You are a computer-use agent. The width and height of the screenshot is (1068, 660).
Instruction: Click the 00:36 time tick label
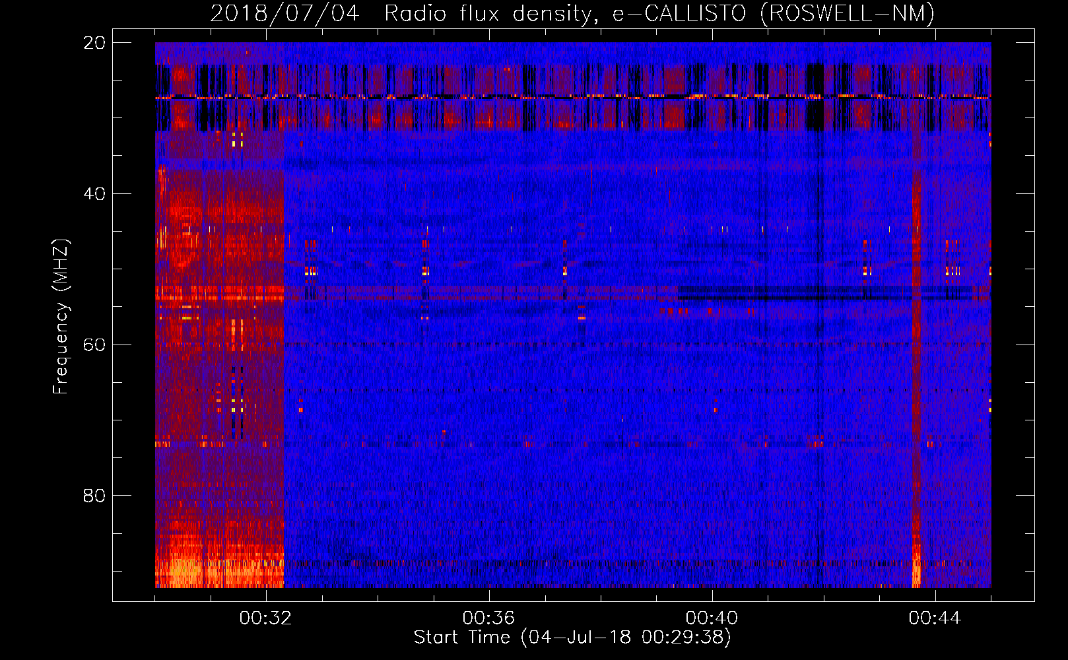tap(488, 618)
